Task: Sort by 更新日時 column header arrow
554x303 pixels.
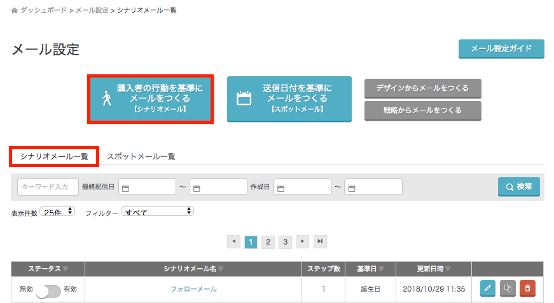Action: tap(448, 269)
